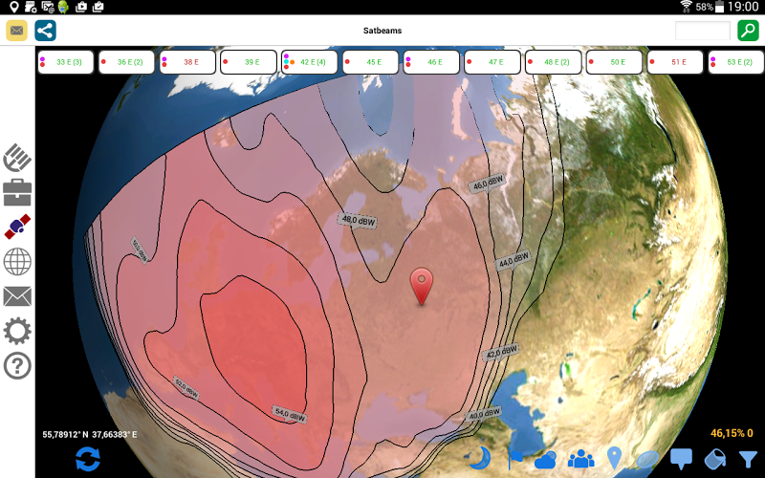Focus the search input field
The image size is (765, 478).
[703, 31]
